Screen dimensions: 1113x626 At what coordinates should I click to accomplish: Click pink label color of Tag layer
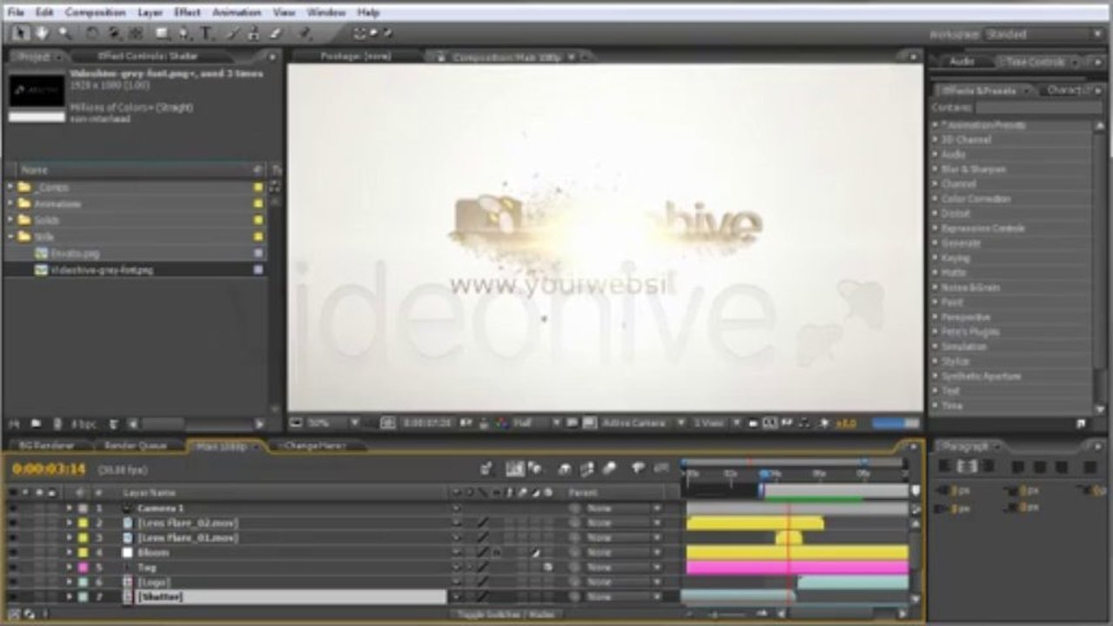click(83, 567)
